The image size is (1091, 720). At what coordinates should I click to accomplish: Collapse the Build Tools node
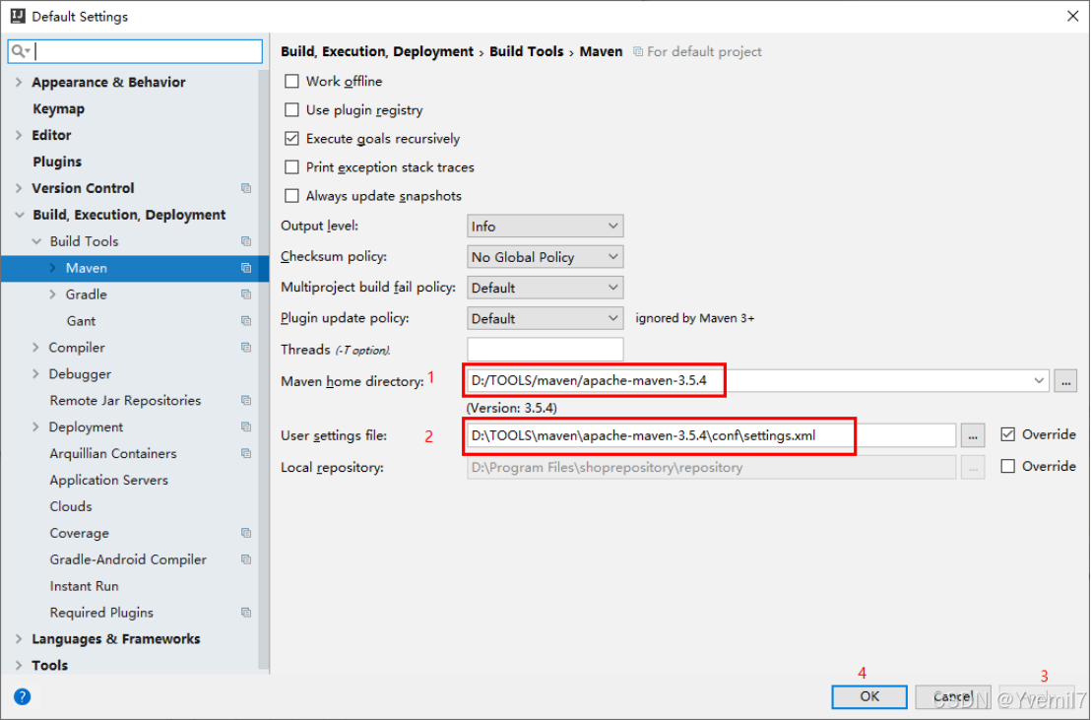tap(36, 241)
